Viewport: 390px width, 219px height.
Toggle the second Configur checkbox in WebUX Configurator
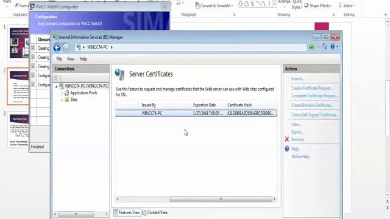(33, 85)
